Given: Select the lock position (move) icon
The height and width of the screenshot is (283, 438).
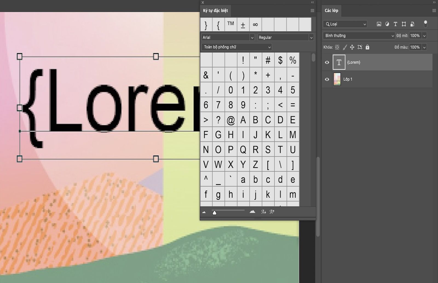Looking at the screenshot, I should point(352,47).
